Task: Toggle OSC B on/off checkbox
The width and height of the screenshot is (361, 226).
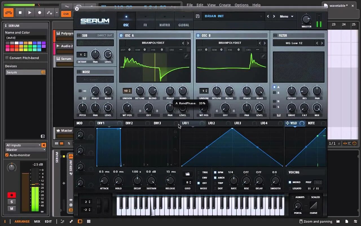Action: click(x=198, y=36)
